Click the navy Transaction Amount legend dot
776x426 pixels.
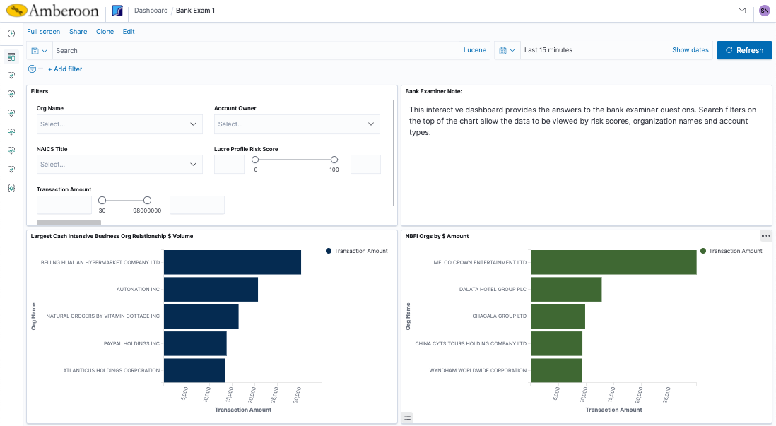pos(329,251)
